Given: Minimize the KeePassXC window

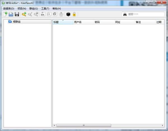Looking at the screenshot, I should point(148,2).
